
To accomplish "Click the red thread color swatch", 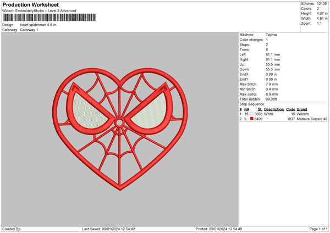I will click(x=252, y=119).
